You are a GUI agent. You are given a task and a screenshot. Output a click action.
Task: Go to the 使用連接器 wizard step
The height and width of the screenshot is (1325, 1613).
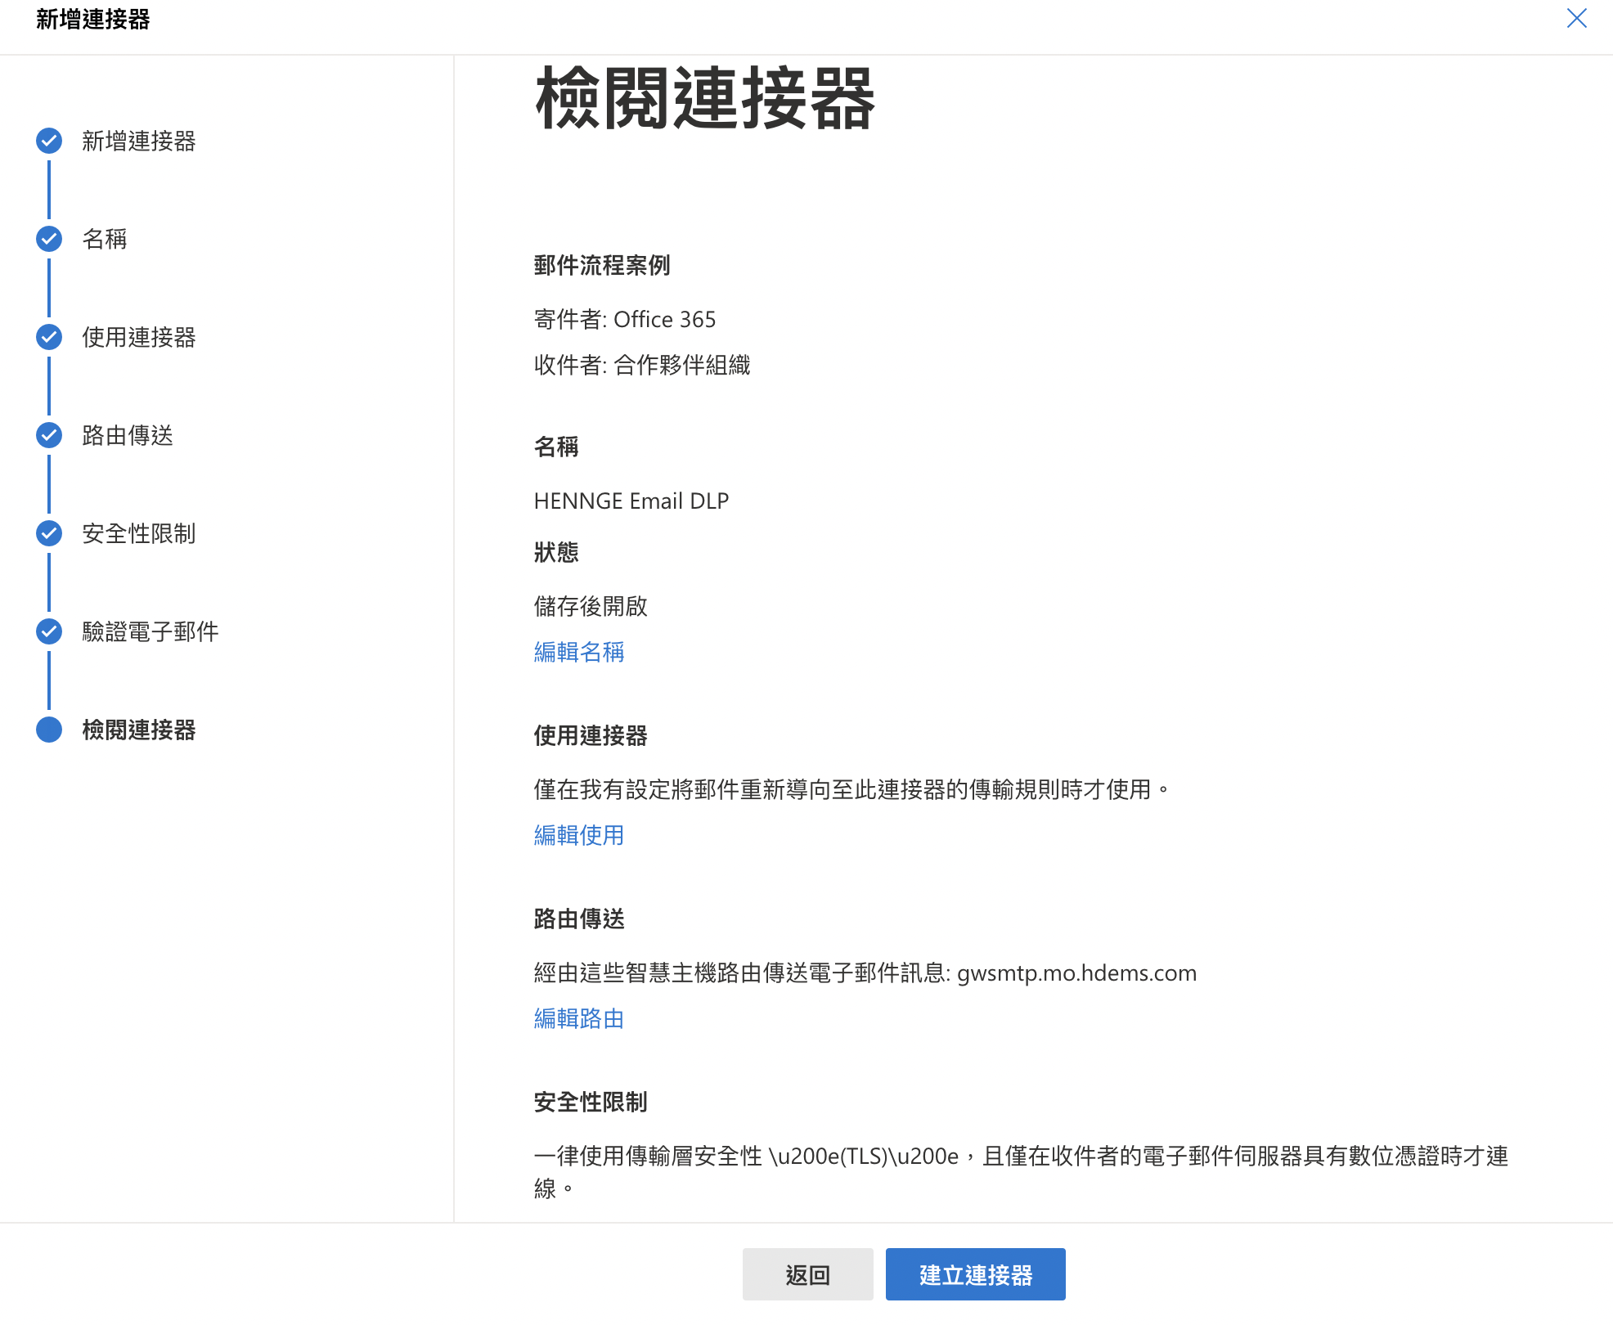point(139,338)
